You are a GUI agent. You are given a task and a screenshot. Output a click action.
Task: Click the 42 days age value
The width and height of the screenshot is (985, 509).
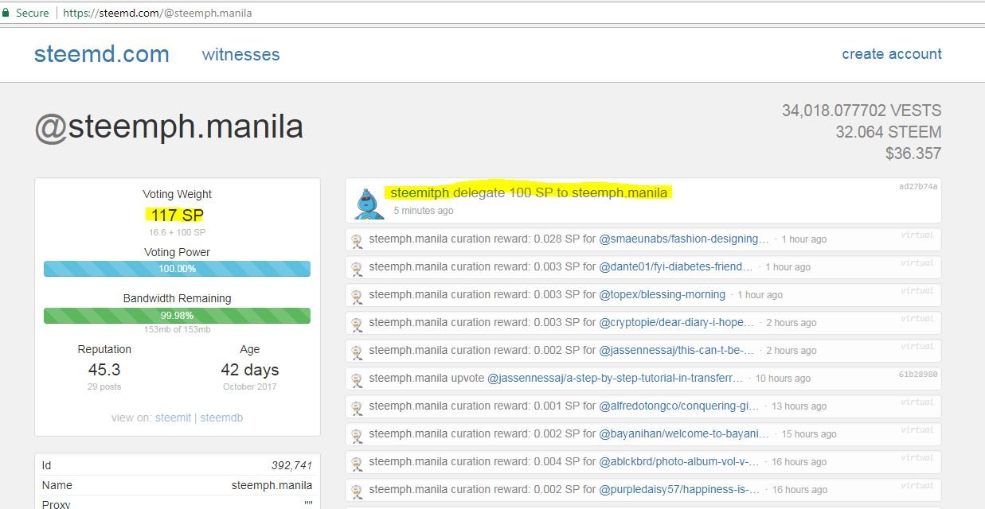pyautogui.click(x=250, y=370)
